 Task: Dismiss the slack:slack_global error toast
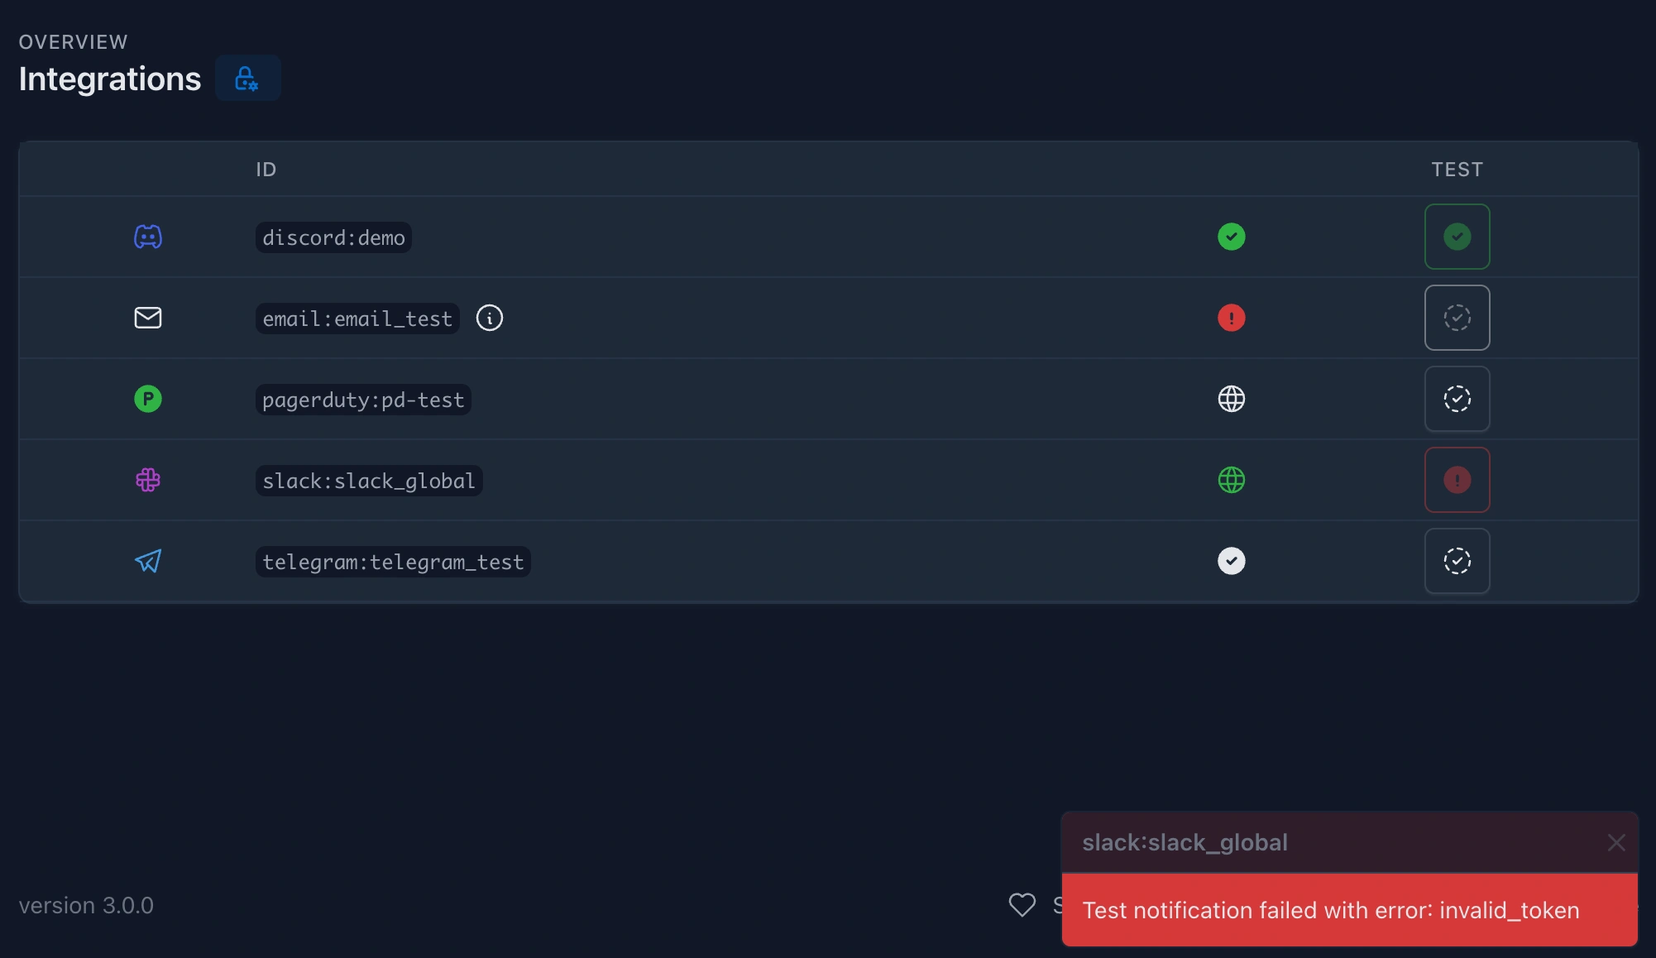coord(1615,842)
